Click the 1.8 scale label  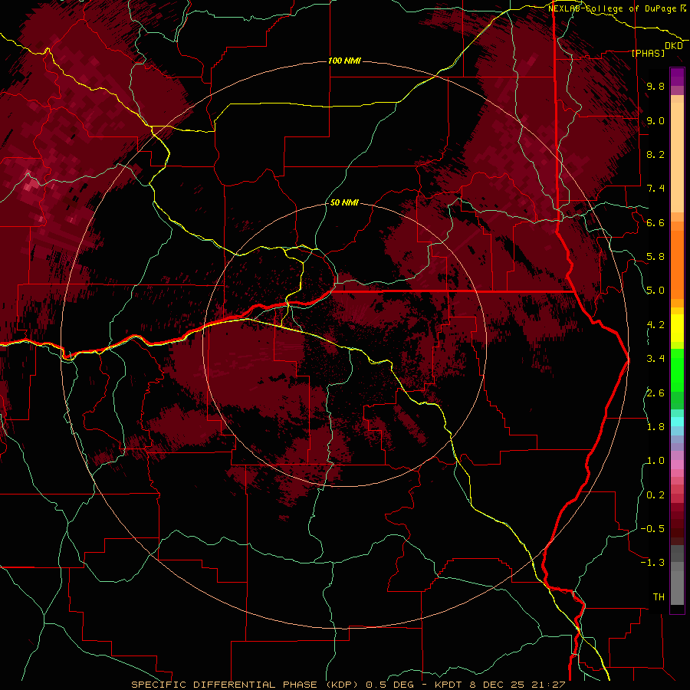655,427
